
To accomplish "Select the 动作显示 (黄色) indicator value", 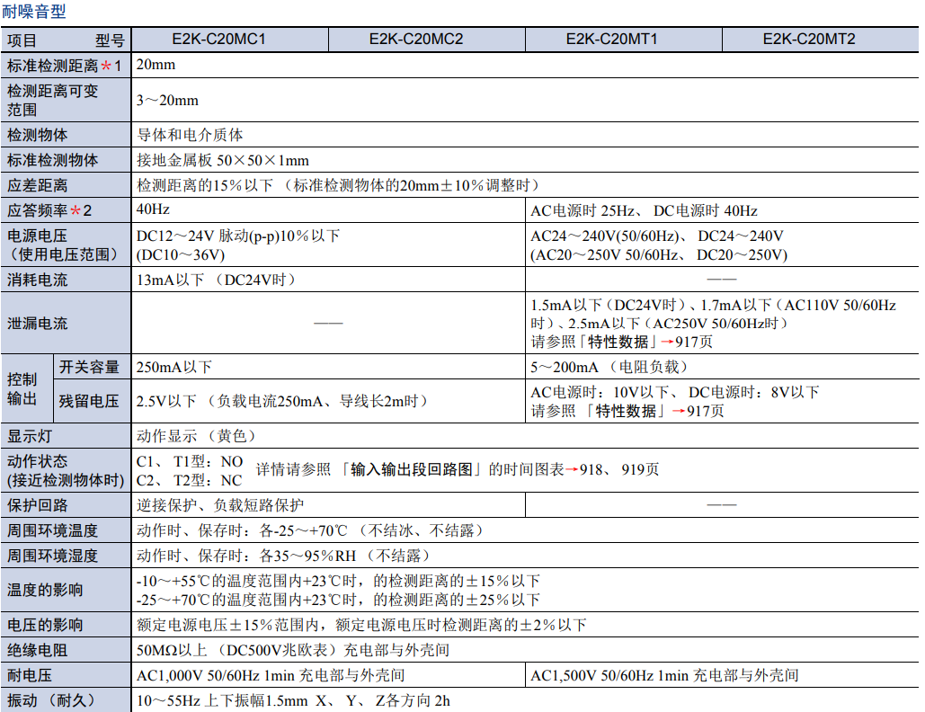I will (198, 436).
